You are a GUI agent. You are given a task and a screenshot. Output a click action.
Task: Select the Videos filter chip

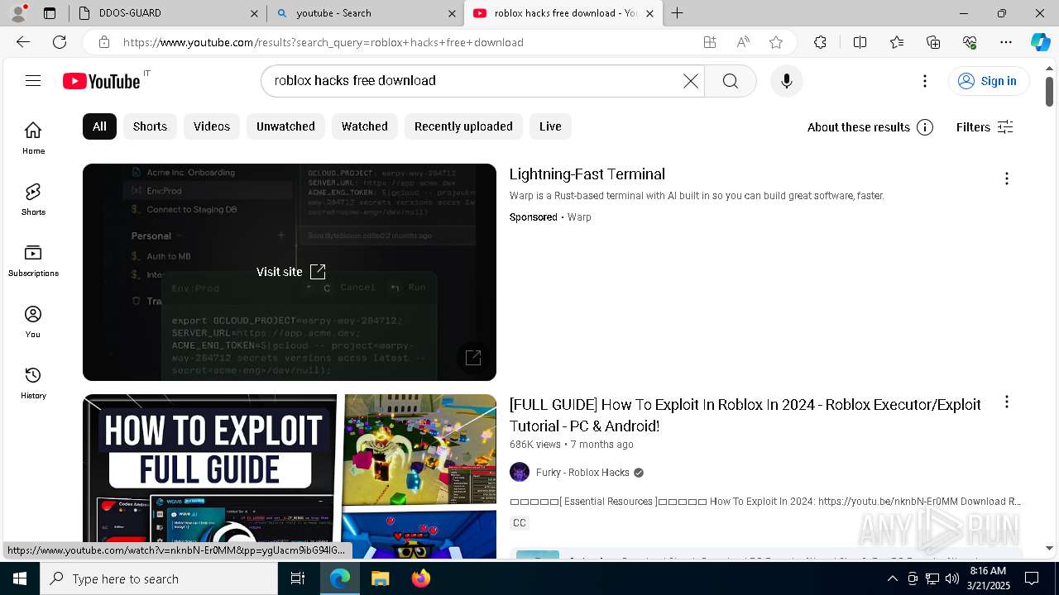pyautogui.click(x=212, y=126)
